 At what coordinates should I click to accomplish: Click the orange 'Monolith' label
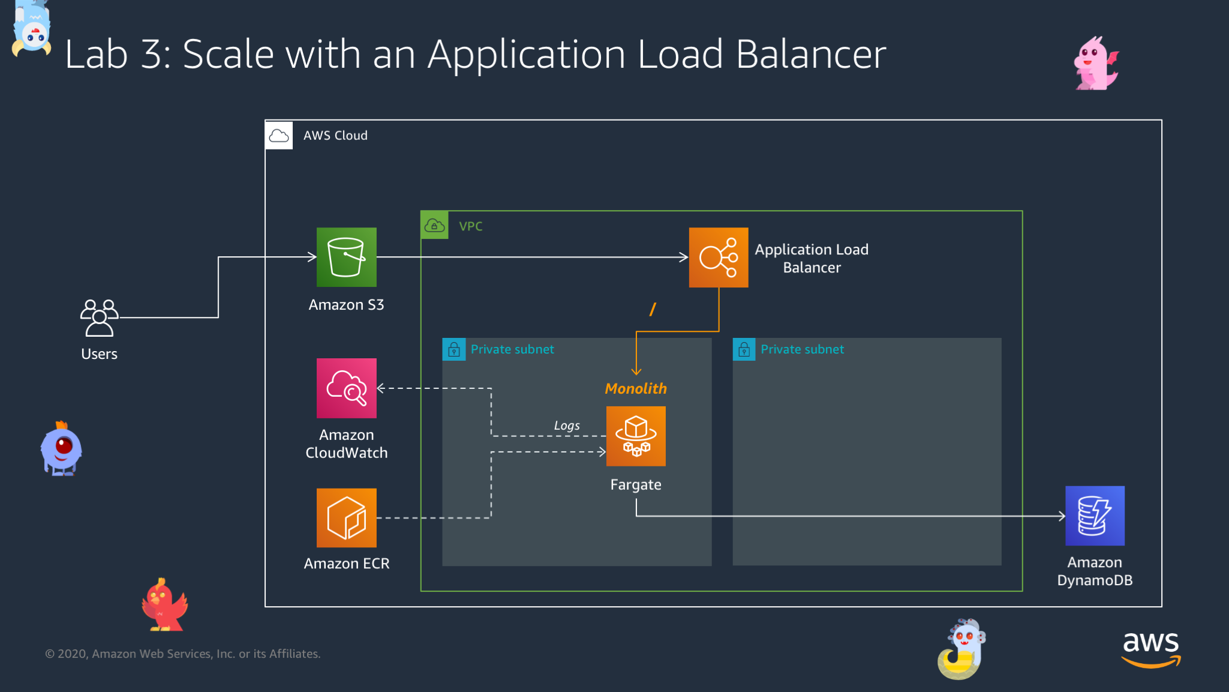636,388
